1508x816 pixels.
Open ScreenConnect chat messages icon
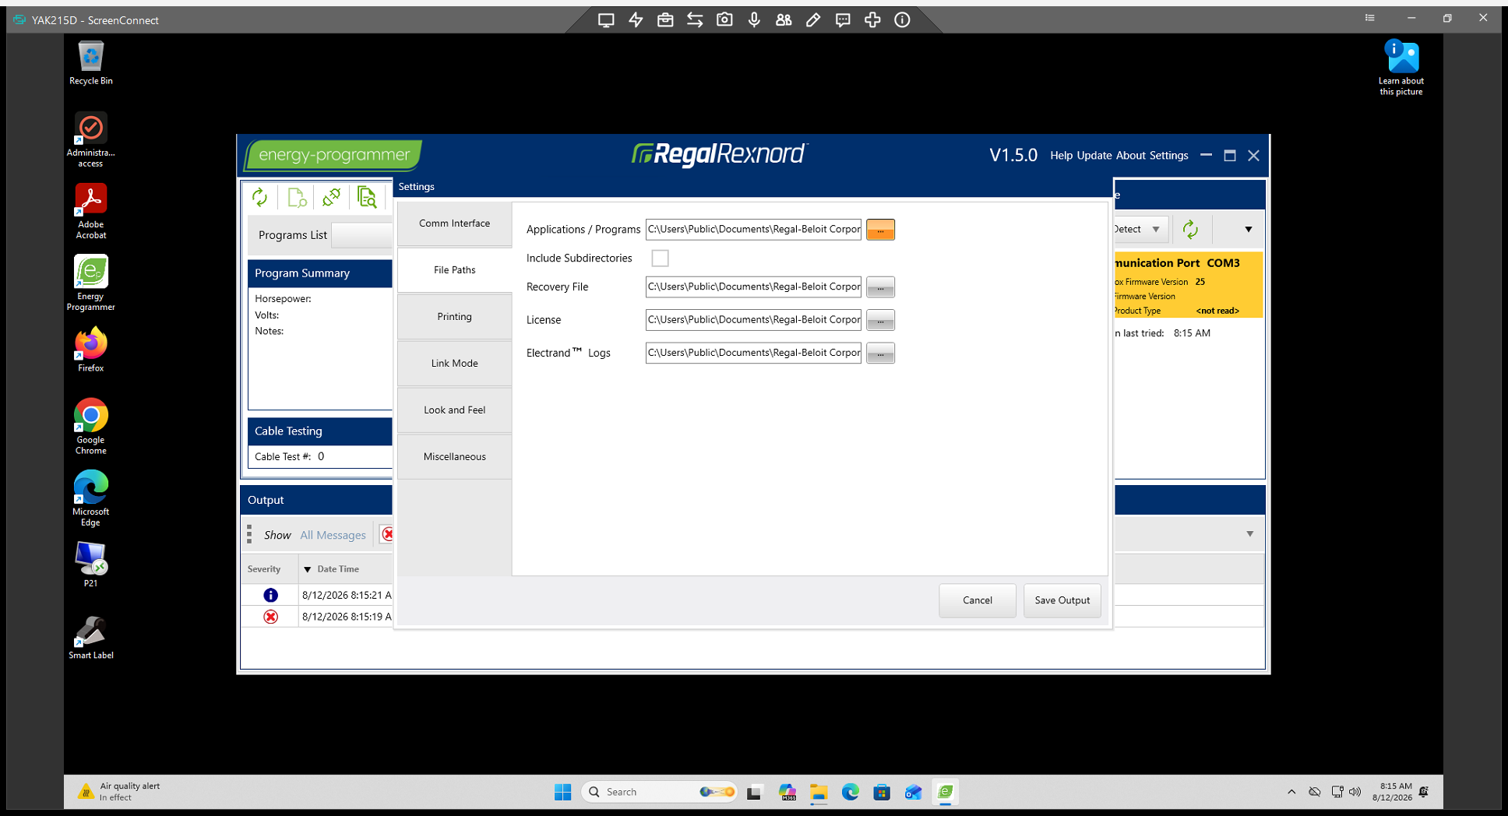843,20
